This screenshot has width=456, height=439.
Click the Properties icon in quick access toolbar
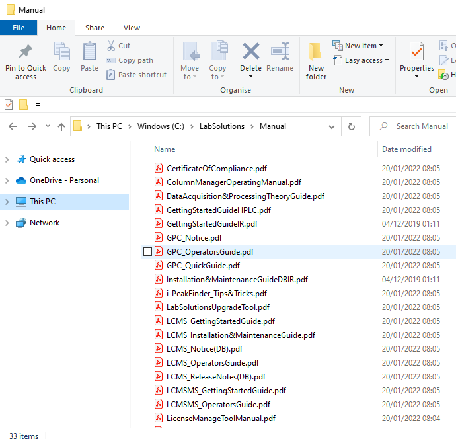[x=9, y=104]
